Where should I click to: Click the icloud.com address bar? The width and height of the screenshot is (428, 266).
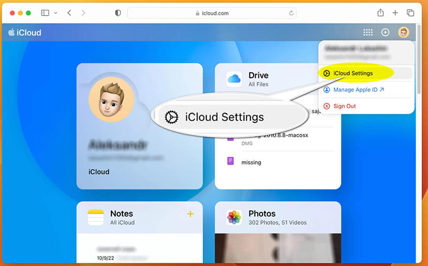[x=212, y=13]
